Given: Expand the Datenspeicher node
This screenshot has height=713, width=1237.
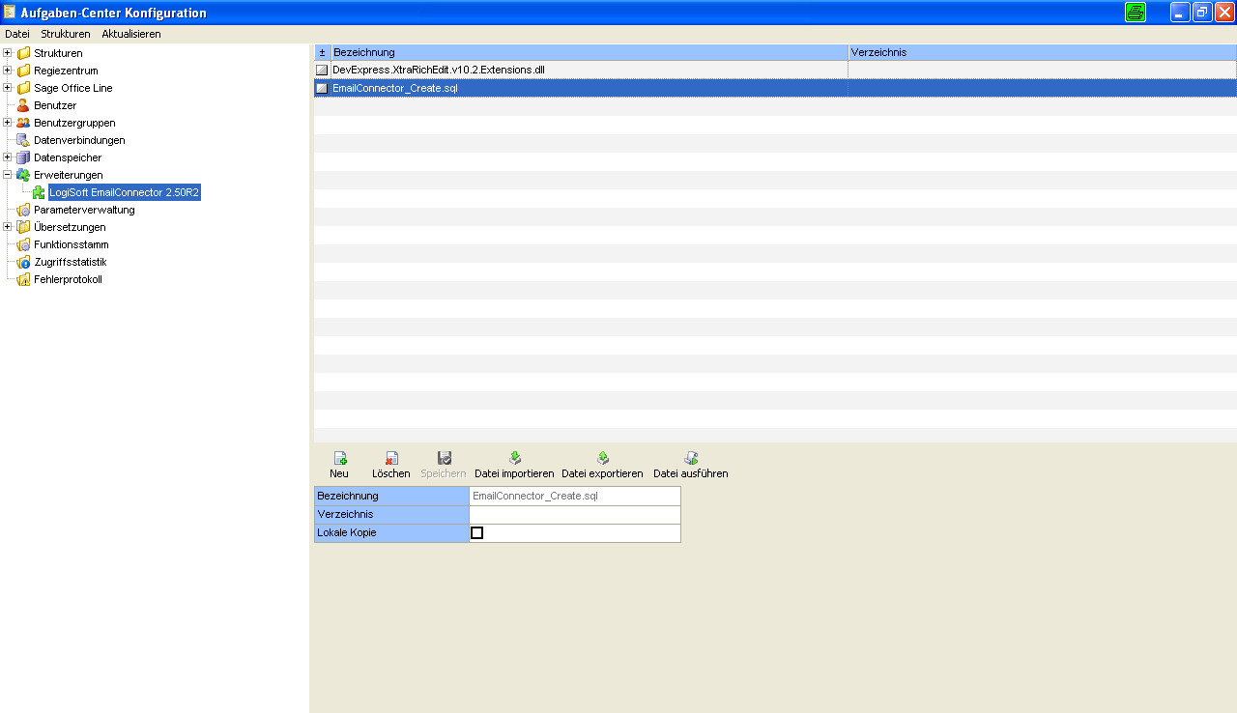Looking at the screenshot, I should pyautogui.click(x=8, y=157).
